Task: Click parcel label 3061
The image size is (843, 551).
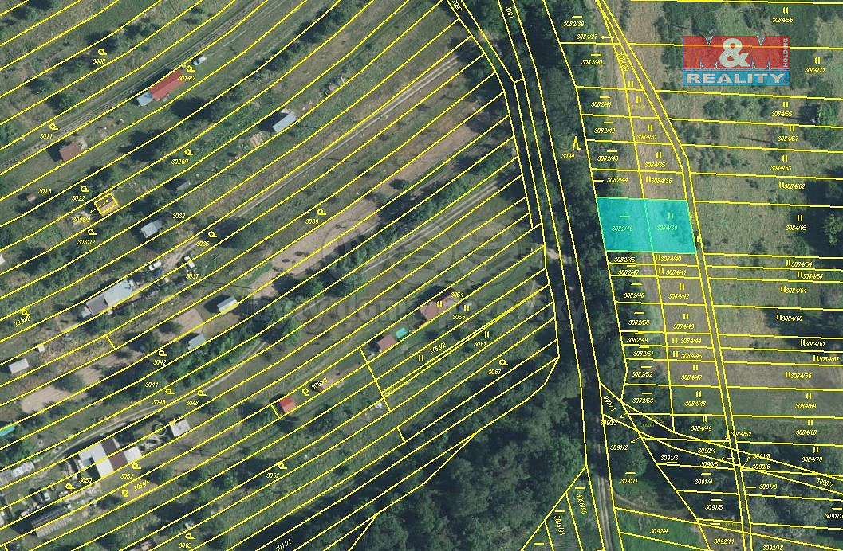Action: click(x=480, y=344)
